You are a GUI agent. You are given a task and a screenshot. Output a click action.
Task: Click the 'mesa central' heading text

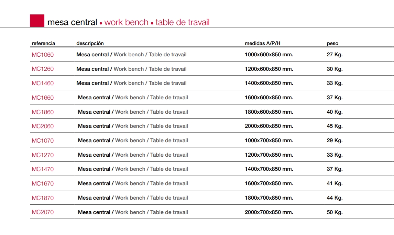tap(72, 23)
